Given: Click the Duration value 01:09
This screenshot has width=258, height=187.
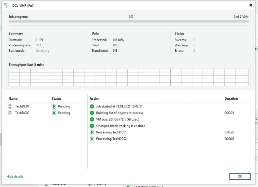Looking at the screenshot, I should (x=39, y=40).
